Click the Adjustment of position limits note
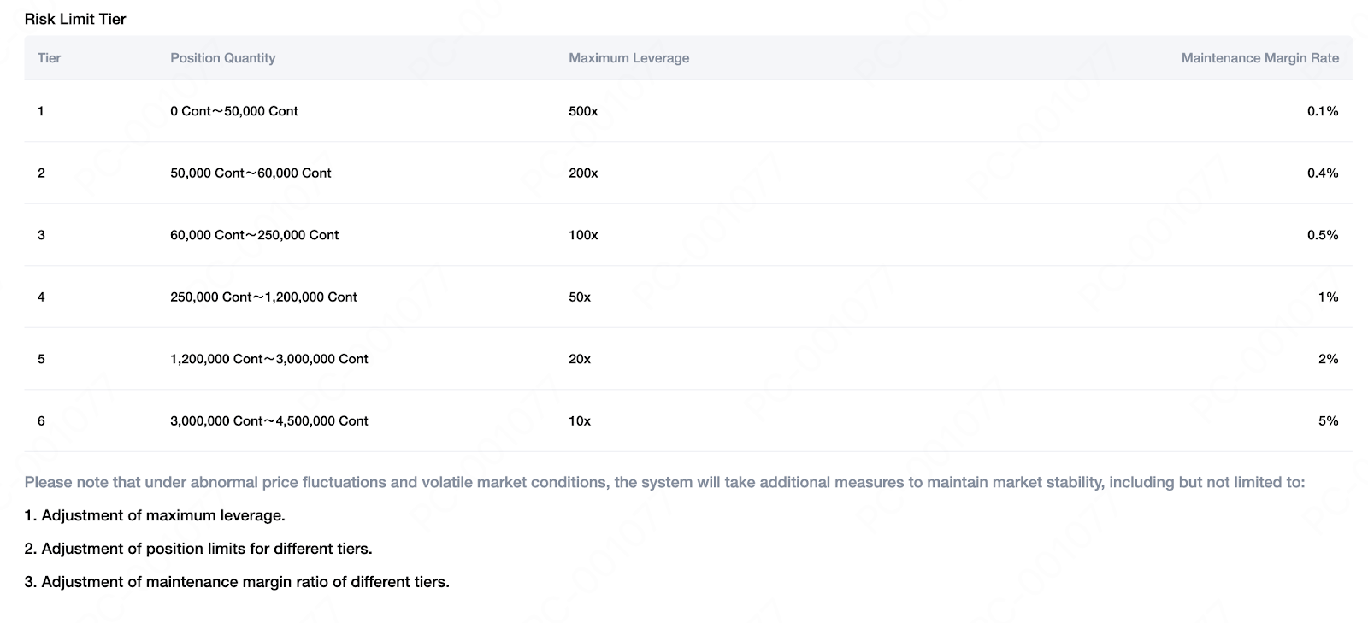The height and width of the screenshot is (623, 1368). [198, 549]
